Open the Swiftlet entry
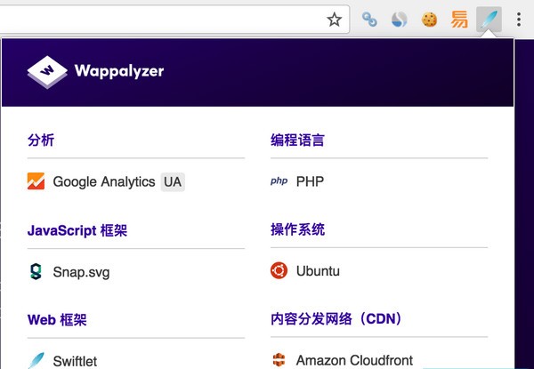Viewport: 534px width, 369px height. click(x=75, y=361)
